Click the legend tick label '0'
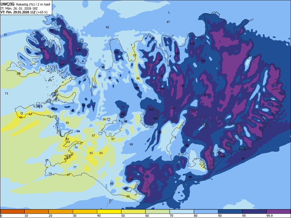Screen dimensions: 291x218 tap(1, 216)
